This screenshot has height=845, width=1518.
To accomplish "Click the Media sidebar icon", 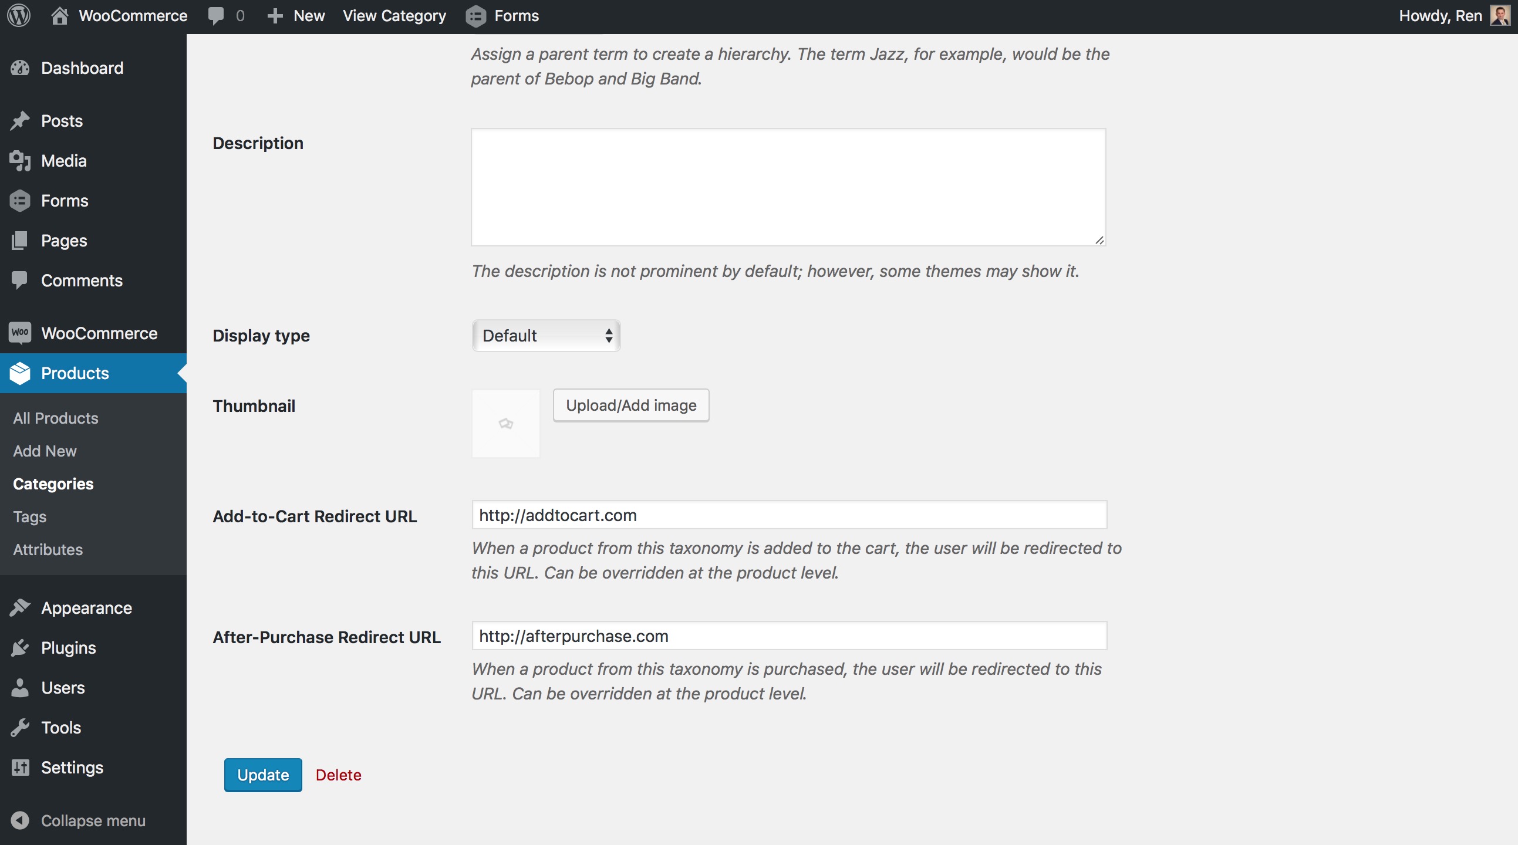I will pyautogui.click(x=20, y=161).
